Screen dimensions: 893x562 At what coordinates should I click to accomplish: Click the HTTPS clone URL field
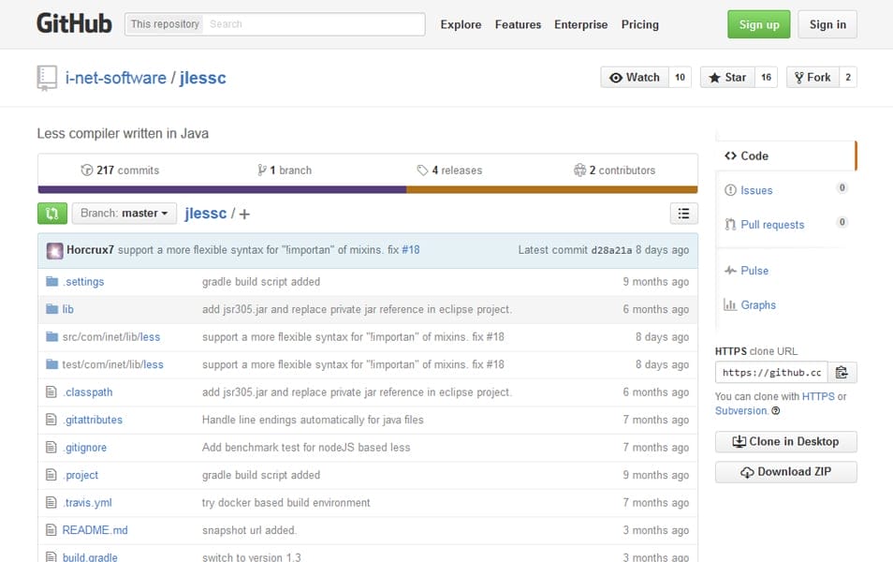click(x=771, y=373)
